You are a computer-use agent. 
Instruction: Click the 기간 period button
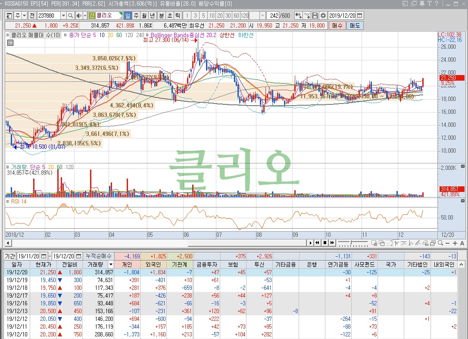(10, 256)
